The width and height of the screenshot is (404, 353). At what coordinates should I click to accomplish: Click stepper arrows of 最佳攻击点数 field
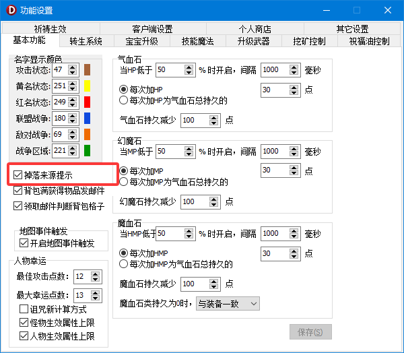tap(98, 277)
